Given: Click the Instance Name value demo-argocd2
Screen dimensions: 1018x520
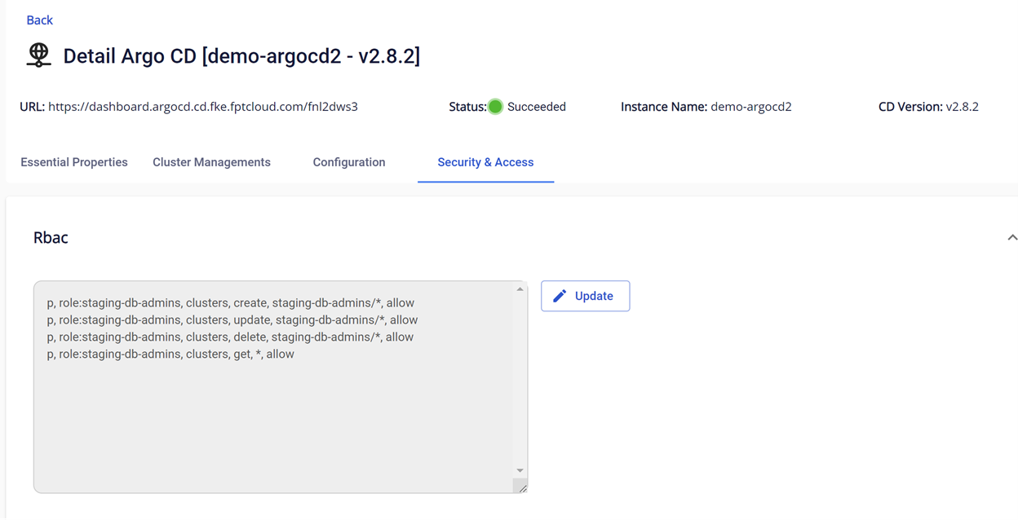Looking at the screenshot, I should (x=750, y=107).
